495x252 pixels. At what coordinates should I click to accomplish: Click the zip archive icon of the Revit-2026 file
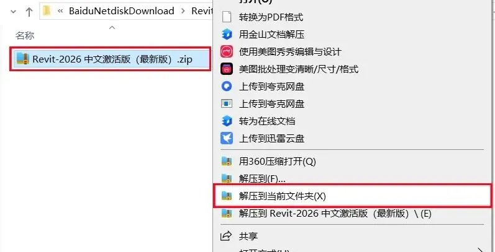click(x=23, y=59)
